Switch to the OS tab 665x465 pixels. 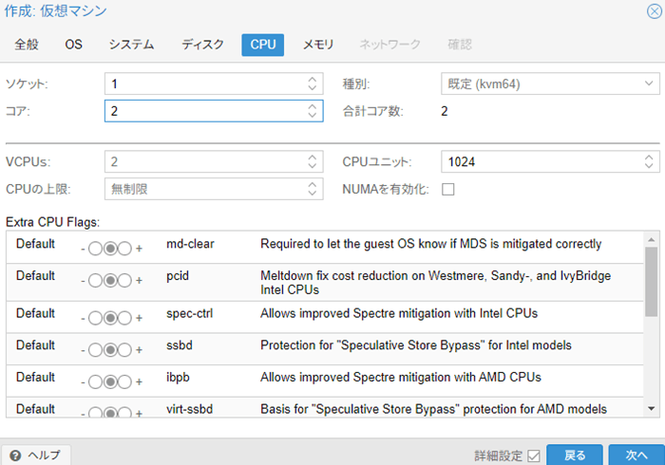(73, 45)
